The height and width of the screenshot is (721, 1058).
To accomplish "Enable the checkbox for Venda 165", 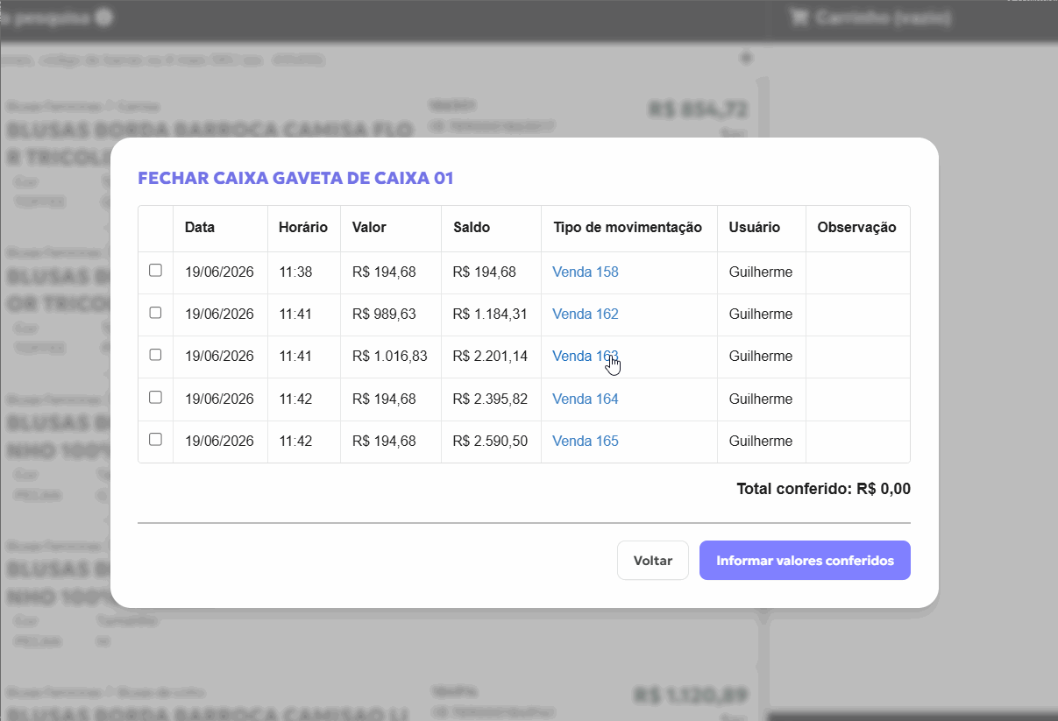I will pos(155,440).
